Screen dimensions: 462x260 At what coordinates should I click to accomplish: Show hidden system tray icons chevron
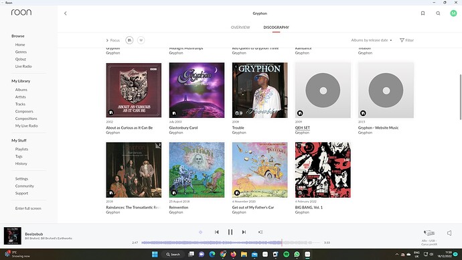tap(396, 255)
